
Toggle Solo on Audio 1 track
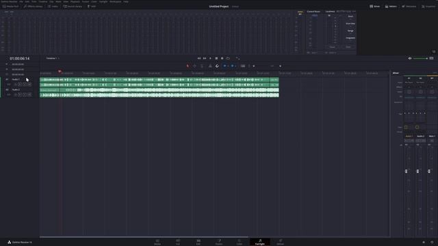pyautogui.click(x=25, y=84)
